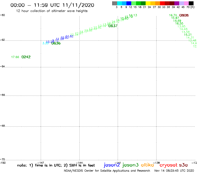Select the '16.69' wave height value
This screenshot has height=173, width=197.
(177, 21)
